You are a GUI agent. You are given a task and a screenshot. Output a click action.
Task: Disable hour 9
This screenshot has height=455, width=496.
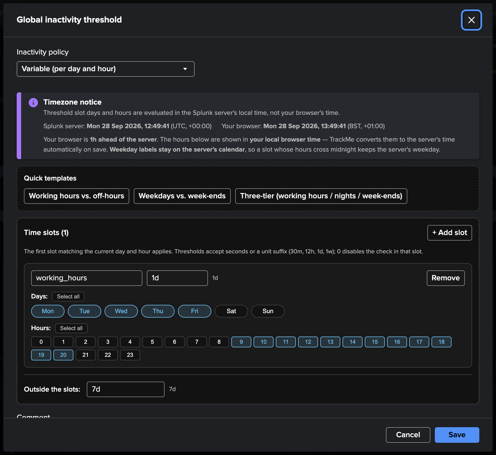[241, 342]
